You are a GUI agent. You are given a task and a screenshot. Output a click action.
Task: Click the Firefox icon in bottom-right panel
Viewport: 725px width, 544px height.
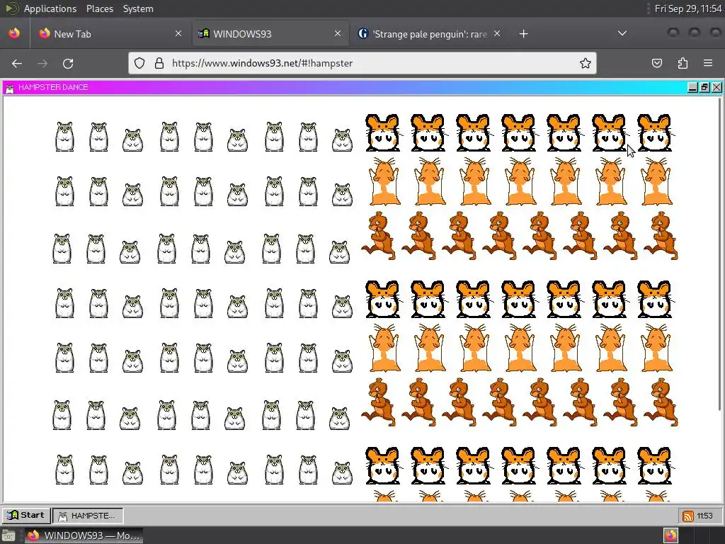click(670, 535)
